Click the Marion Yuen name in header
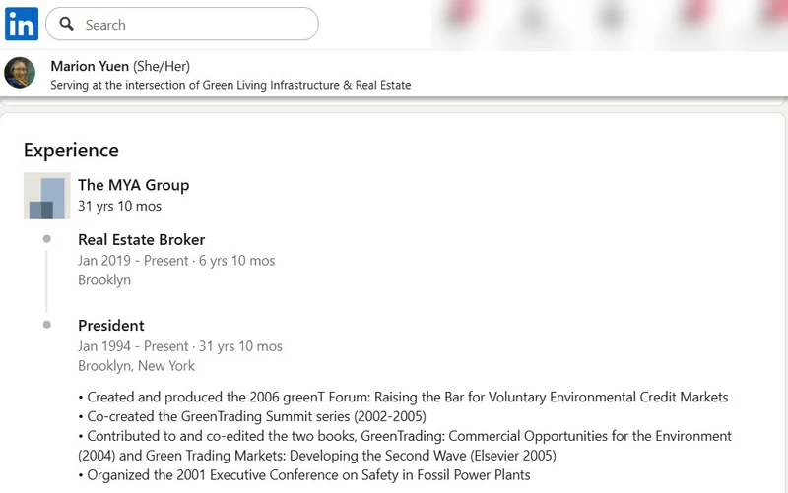This screenshot has height=493, width=788. pyautogui.click(x=90, y=66)
